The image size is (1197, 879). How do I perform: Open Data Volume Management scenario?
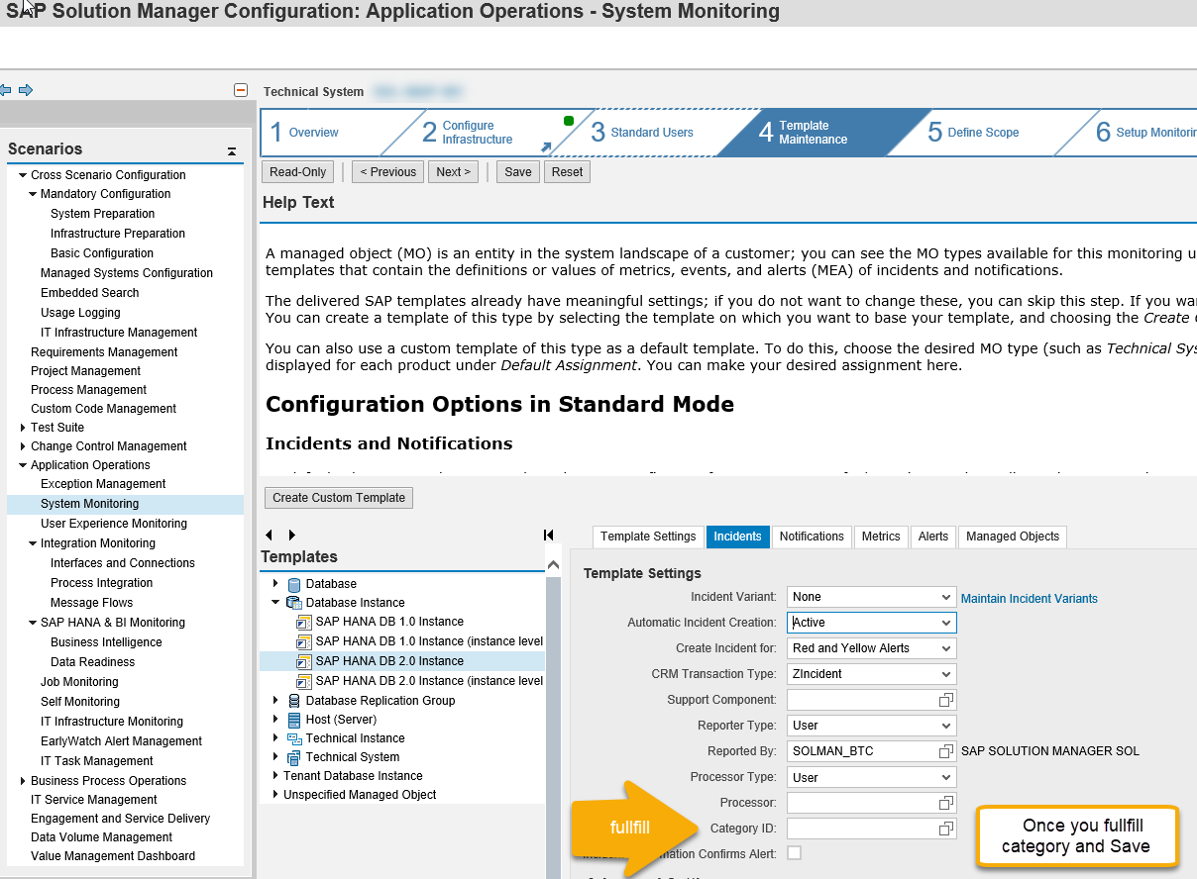pos(102,837)
